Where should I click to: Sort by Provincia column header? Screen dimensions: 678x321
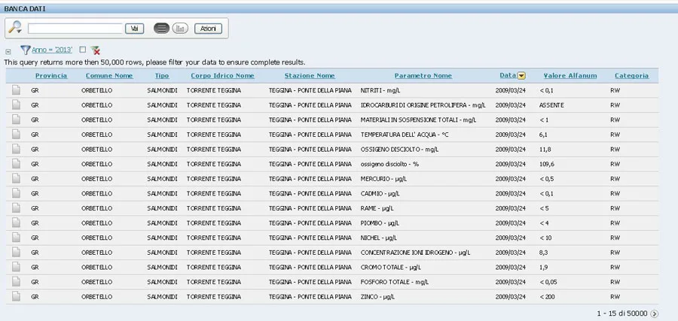tap(51, 75)
